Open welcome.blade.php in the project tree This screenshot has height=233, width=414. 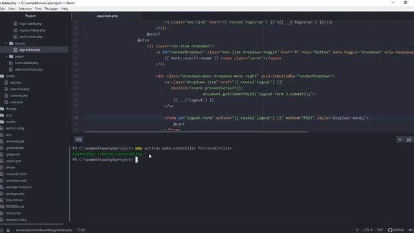(x=28, y=69)
